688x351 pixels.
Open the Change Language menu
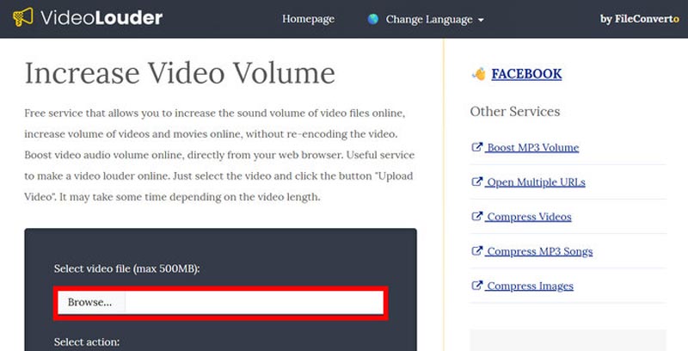click(428, 19)
